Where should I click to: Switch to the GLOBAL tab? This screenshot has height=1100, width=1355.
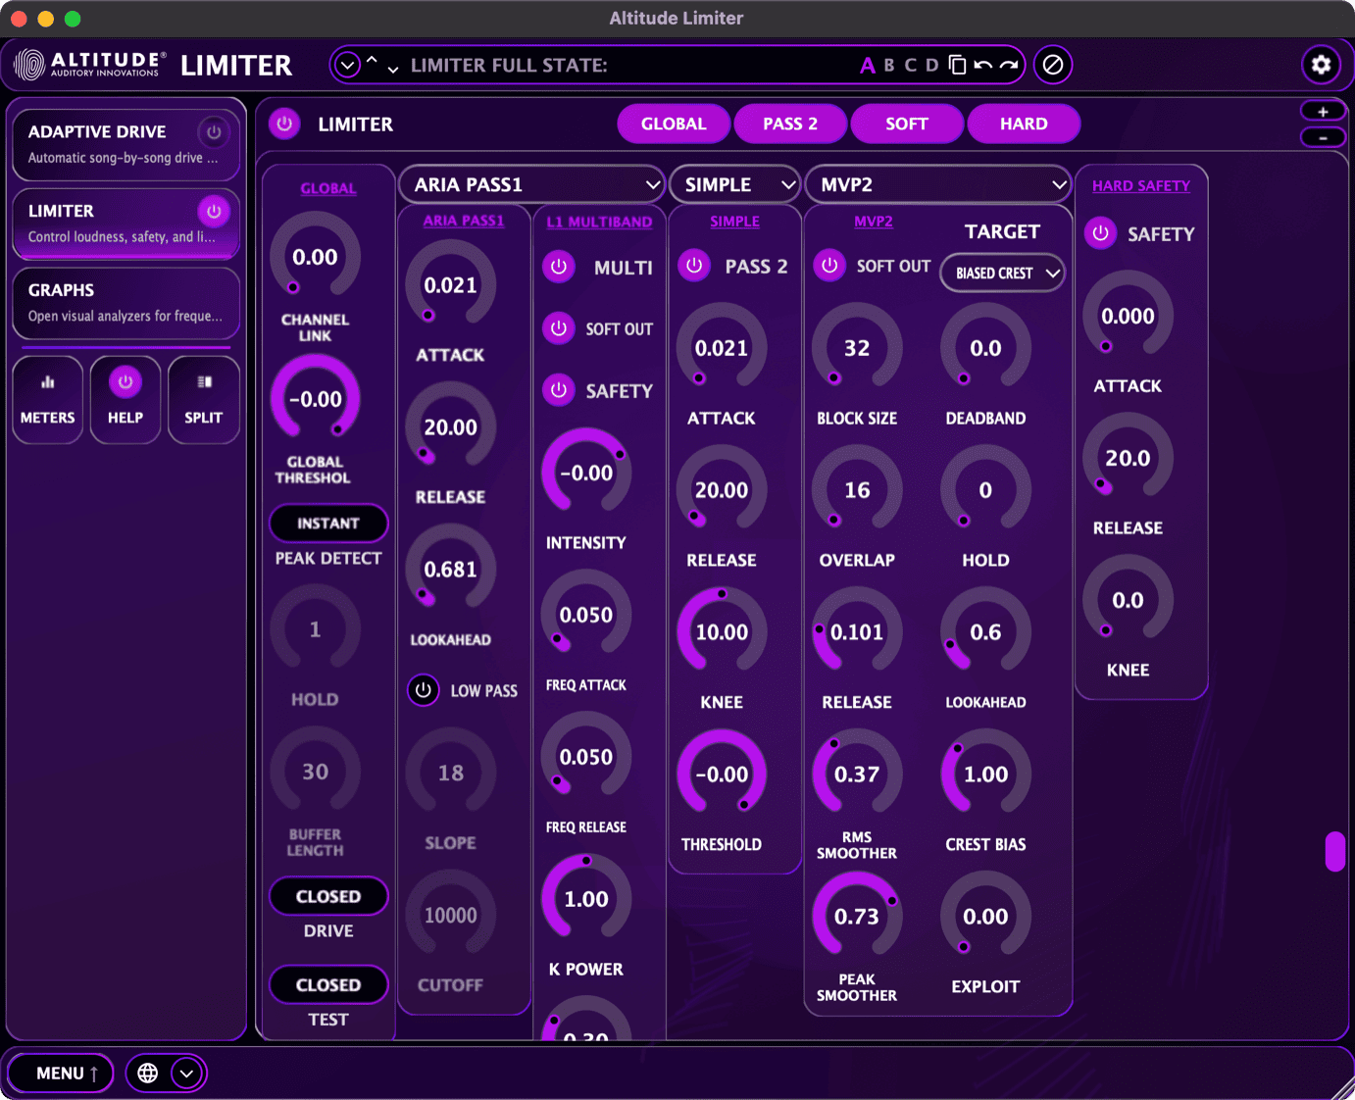click(x=674, y=124)
